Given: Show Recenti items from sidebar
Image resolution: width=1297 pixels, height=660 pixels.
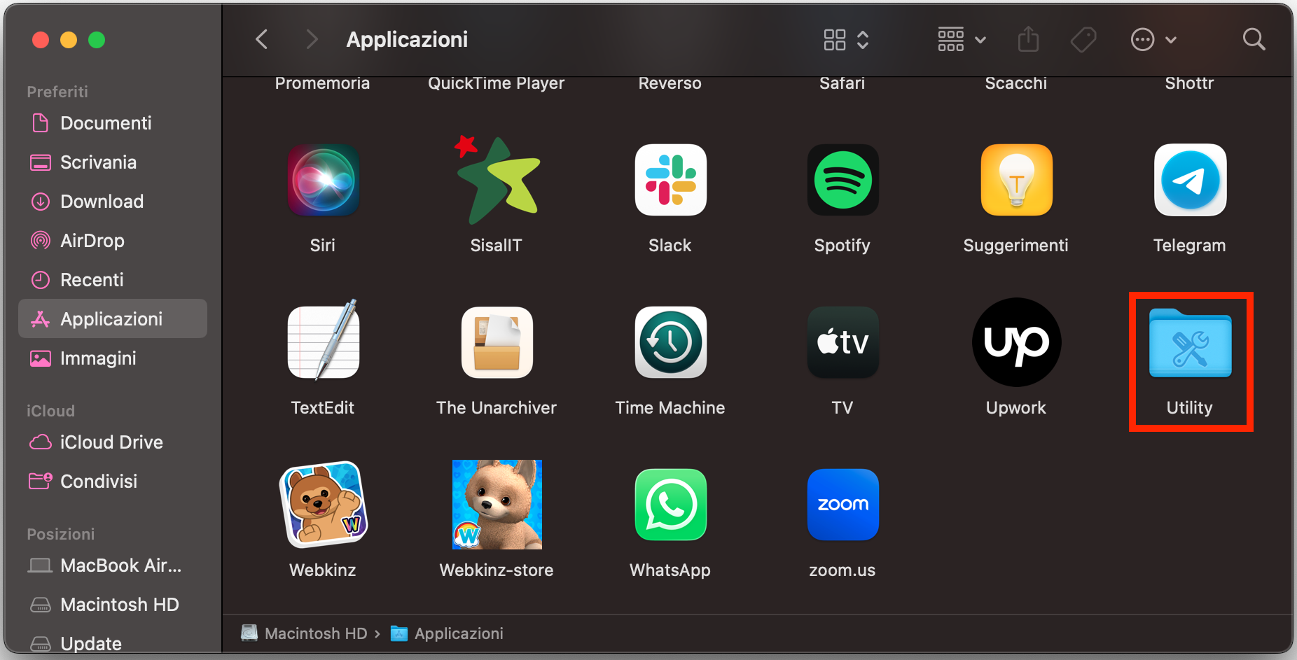Looking at the screenshot, I should click(x=113, y=280).
